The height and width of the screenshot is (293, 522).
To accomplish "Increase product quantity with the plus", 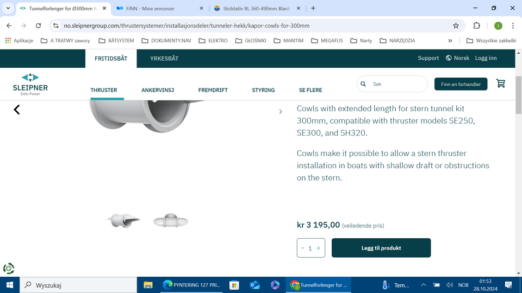I will (319, 248).
